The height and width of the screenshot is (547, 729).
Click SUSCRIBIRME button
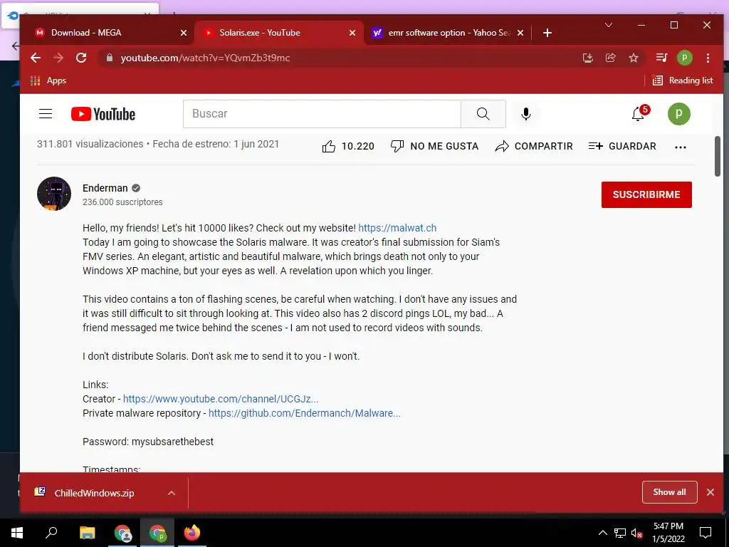tap(646, 194)
